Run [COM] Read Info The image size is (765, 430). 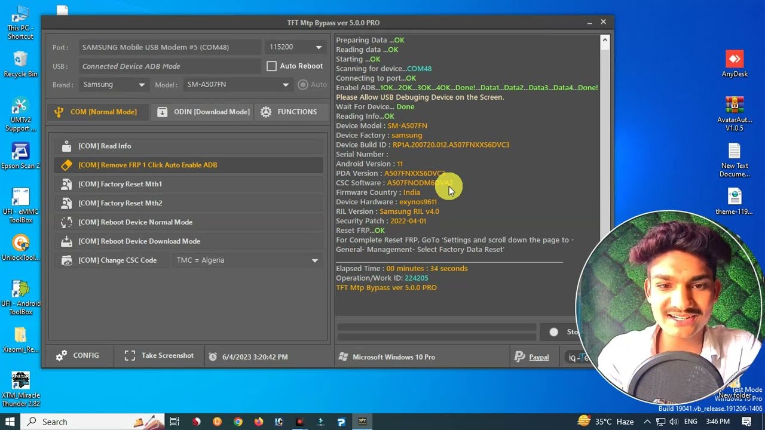point(189,146)
